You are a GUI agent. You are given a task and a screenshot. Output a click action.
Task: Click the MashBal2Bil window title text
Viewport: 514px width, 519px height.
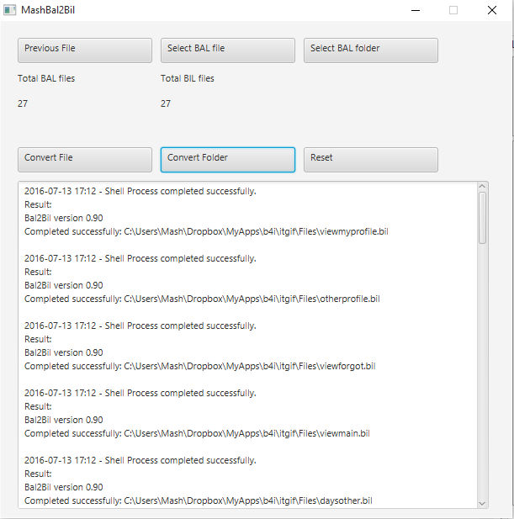tap(51, 10)
